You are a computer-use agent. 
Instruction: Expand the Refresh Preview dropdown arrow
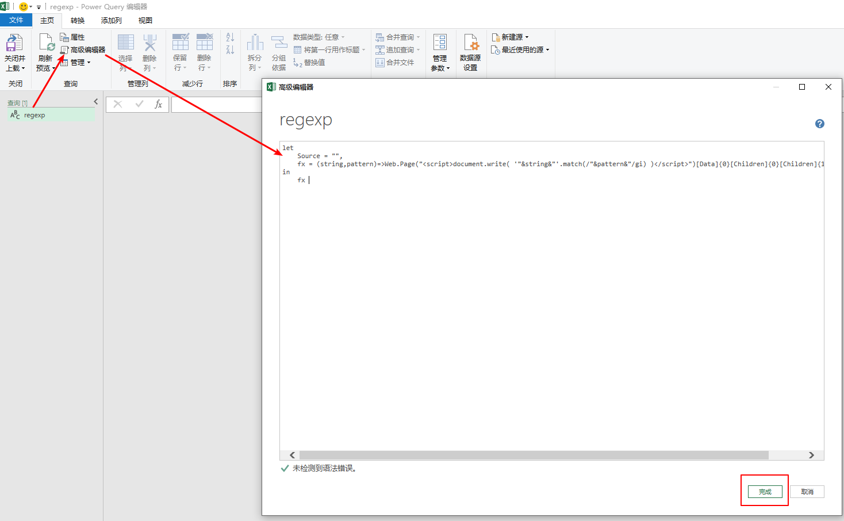pos(53,68)
